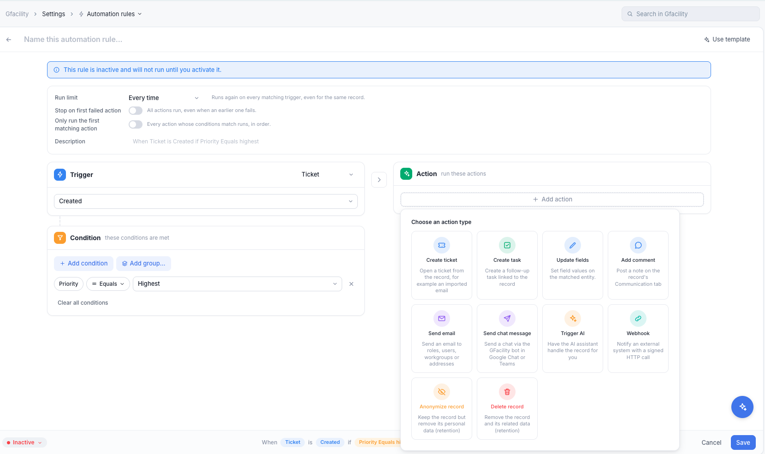
Task: Open the Highest priority value dropdown
Action: pyautogui.click(x=237, y=284)
